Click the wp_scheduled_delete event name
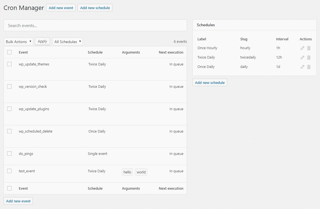Image resolution: width=320 pixels, height=209 pixels. [x=36, y=131]
